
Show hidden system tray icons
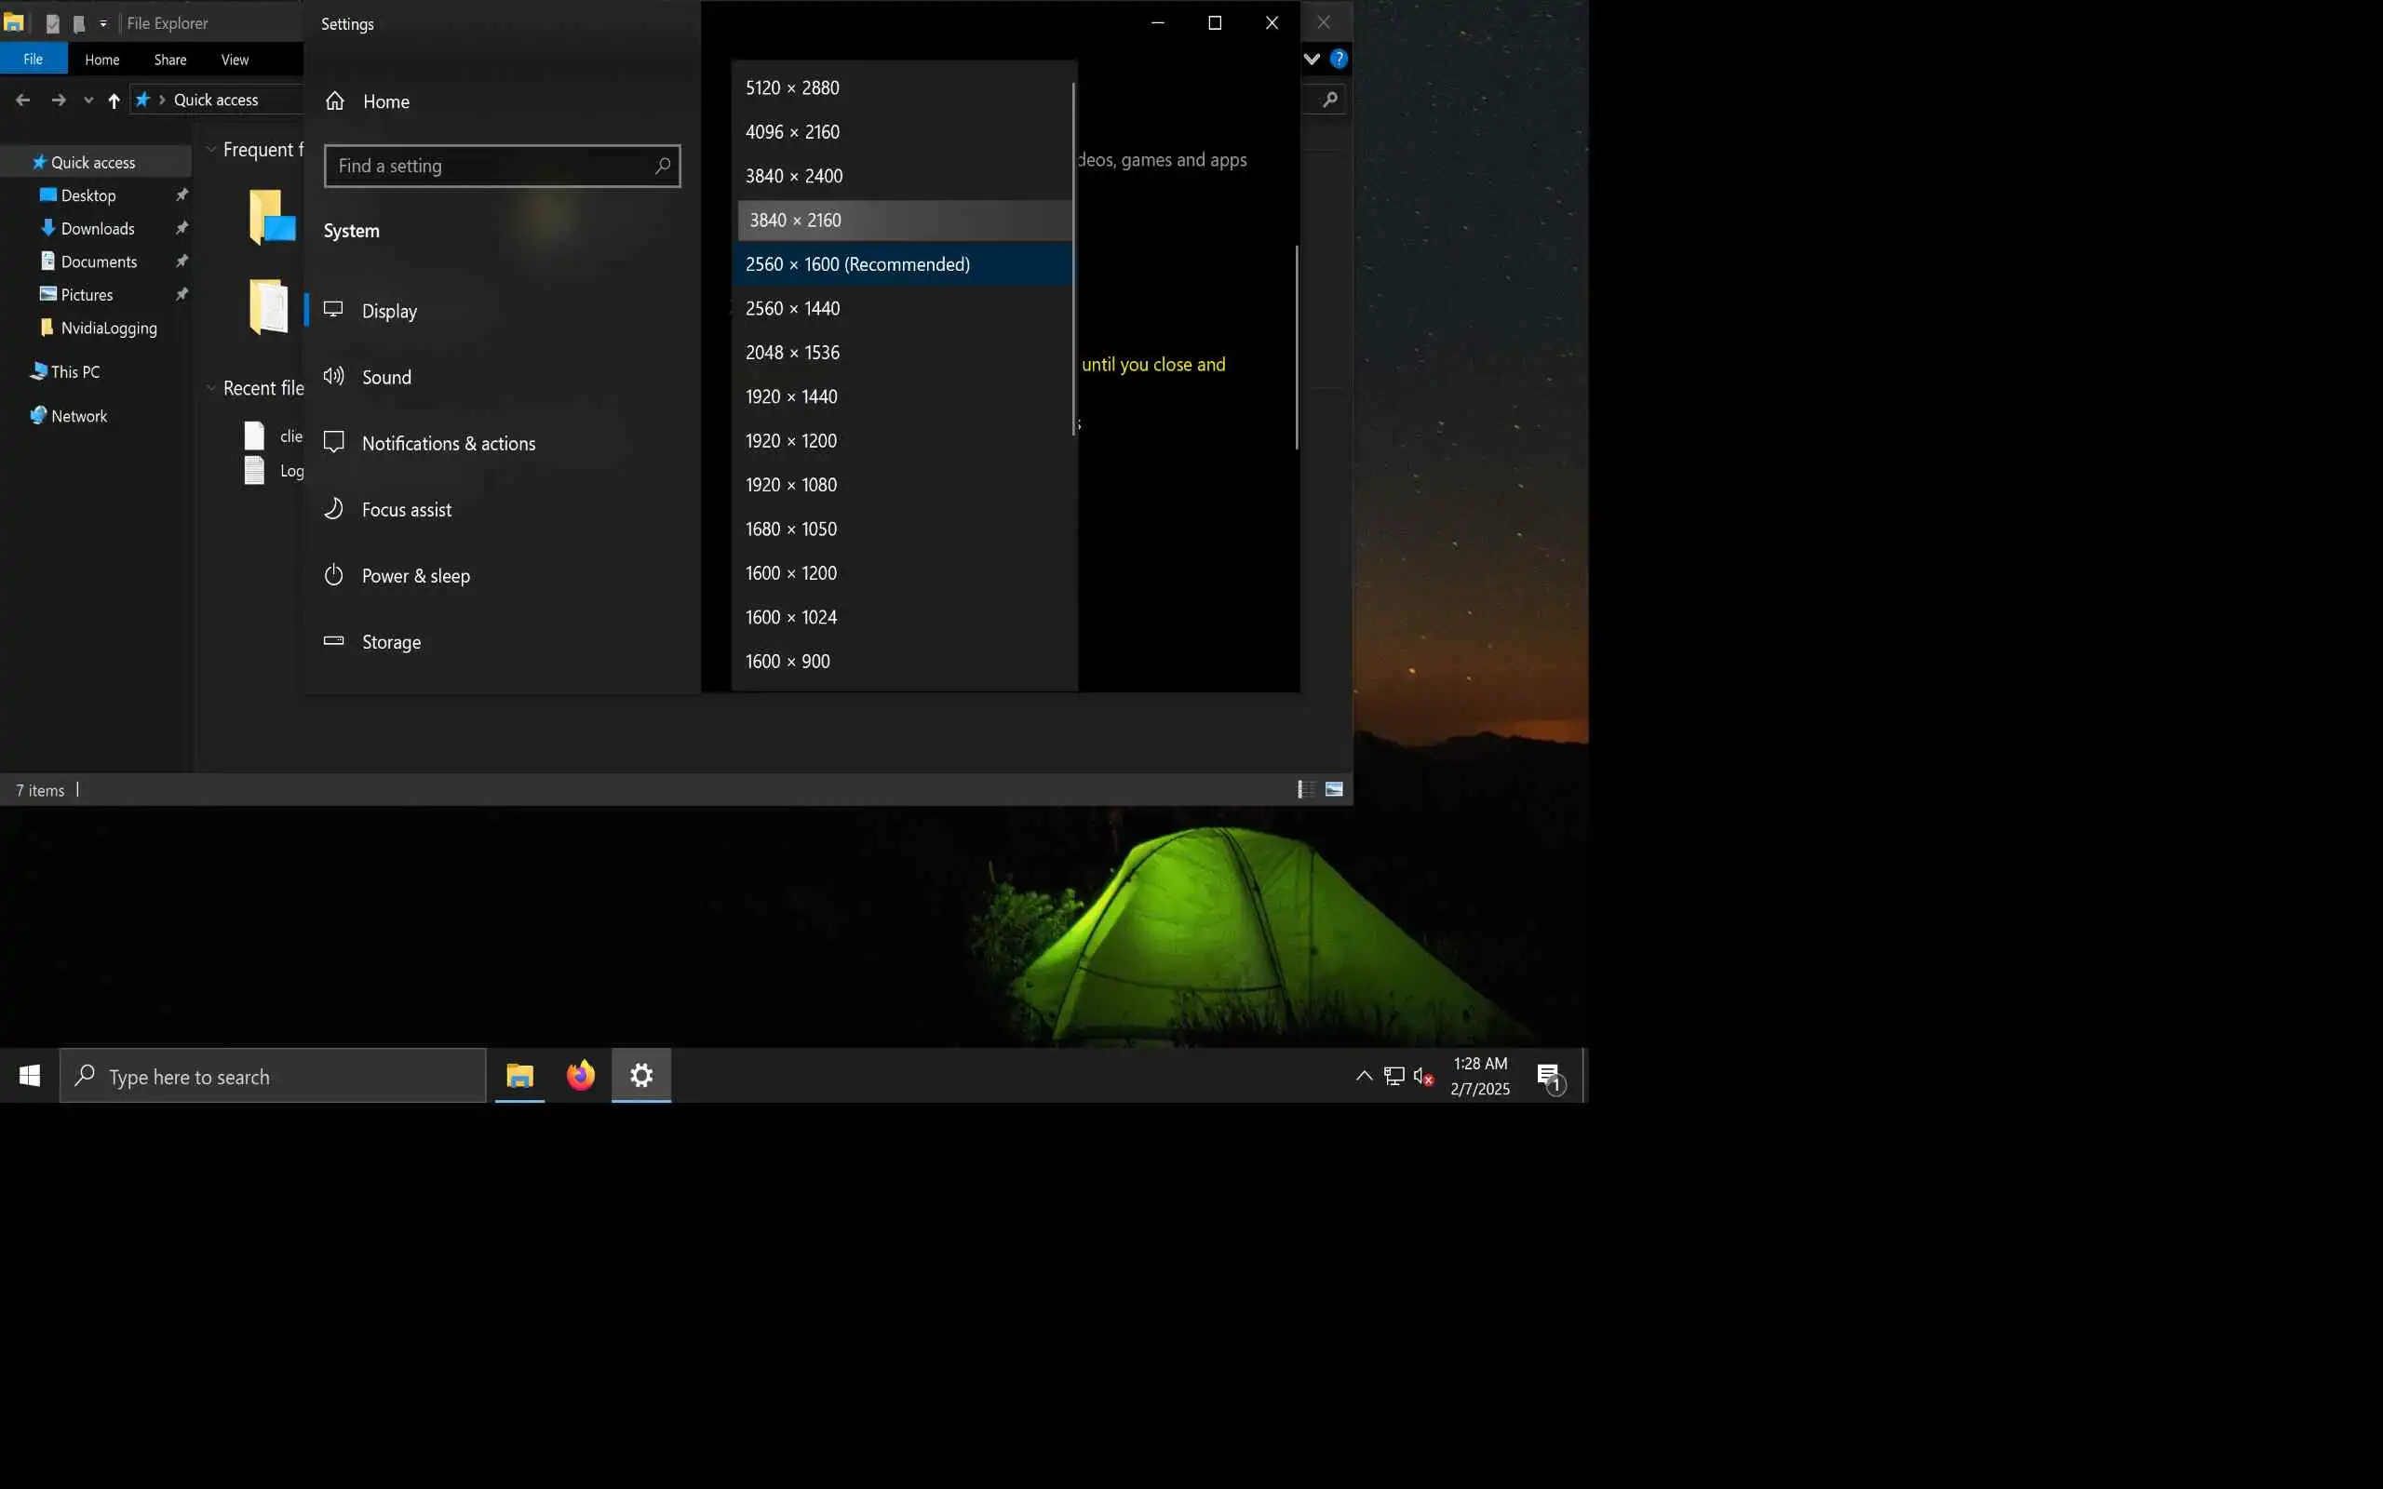[x=1364, y=1077]
